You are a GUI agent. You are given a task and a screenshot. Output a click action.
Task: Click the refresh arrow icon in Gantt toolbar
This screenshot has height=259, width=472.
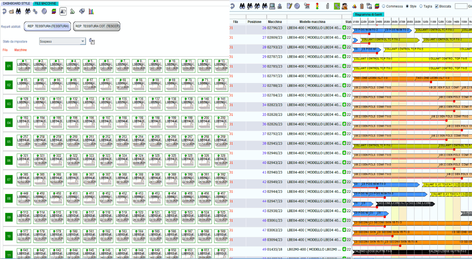point(232,6)
